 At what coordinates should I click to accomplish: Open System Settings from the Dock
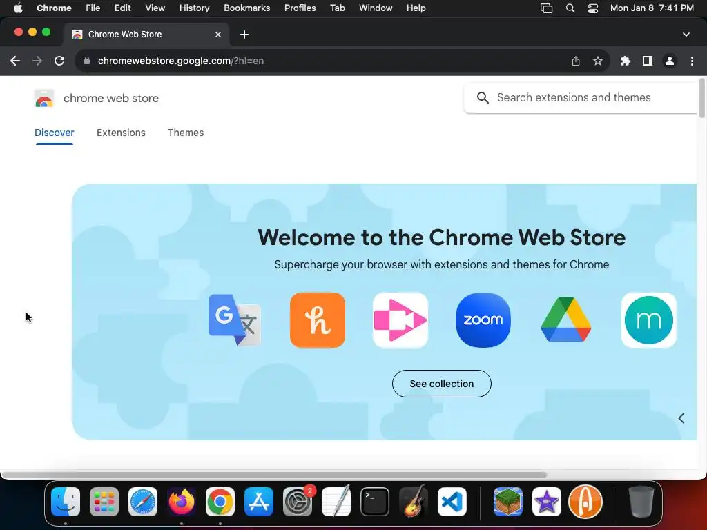[298, 502]
